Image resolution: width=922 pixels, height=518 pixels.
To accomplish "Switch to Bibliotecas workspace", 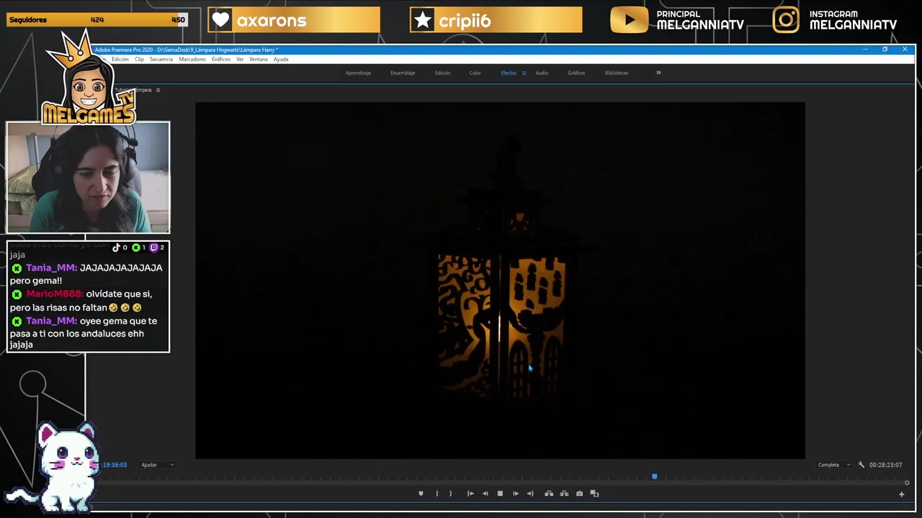I will click(617, 73).
